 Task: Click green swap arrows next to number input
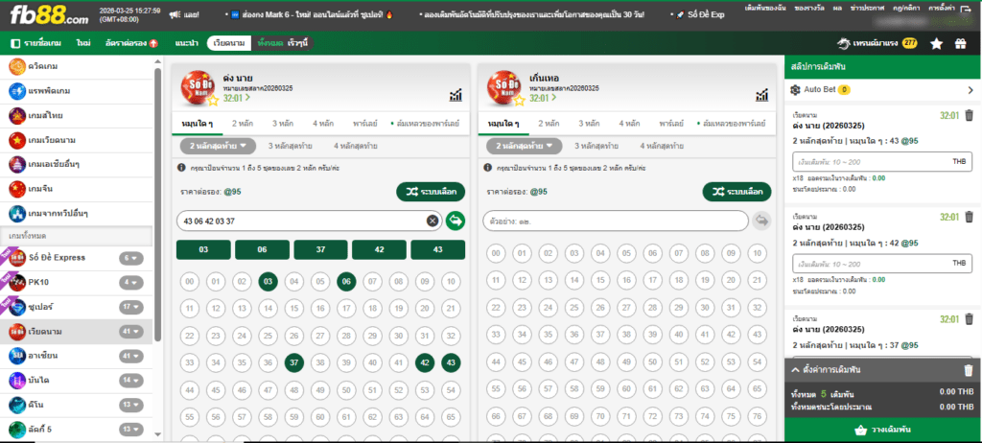click(456, 221)
